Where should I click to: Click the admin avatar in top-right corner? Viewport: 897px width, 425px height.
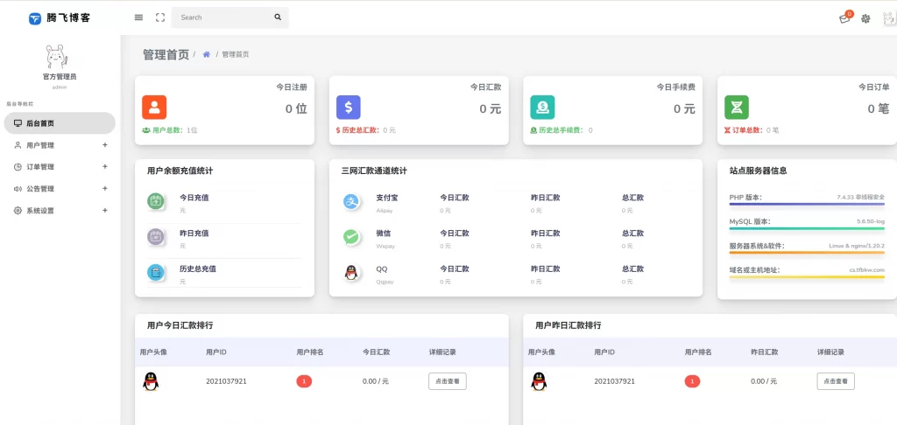click(888, 17)
